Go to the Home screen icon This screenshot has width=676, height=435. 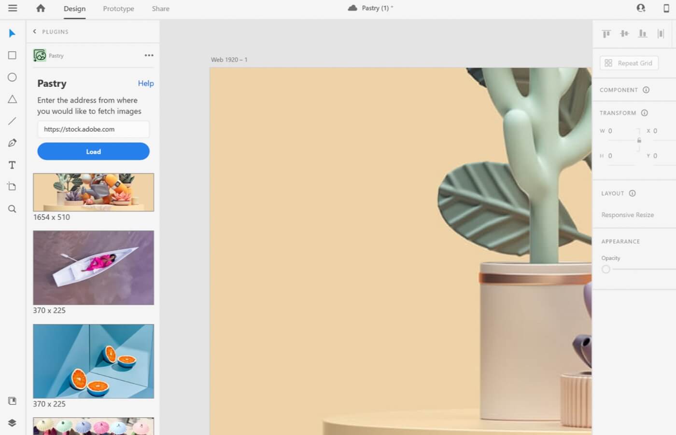click(x=41, y=8)
